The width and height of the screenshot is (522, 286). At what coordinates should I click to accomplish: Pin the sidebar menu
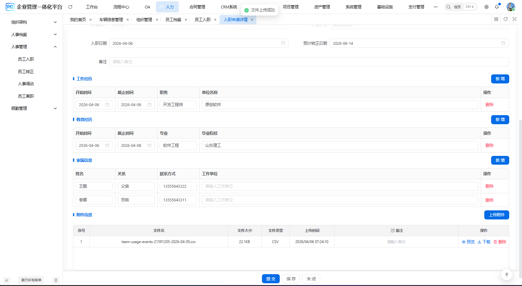pos(56,280)
